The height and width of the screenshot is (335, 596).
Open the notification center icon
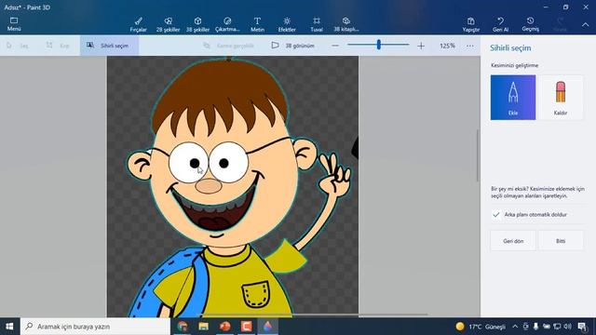pyautogui.click(x=582, y=327)
